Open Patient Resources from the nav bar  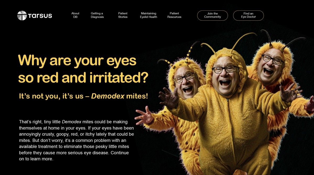[x=174, y=15]
